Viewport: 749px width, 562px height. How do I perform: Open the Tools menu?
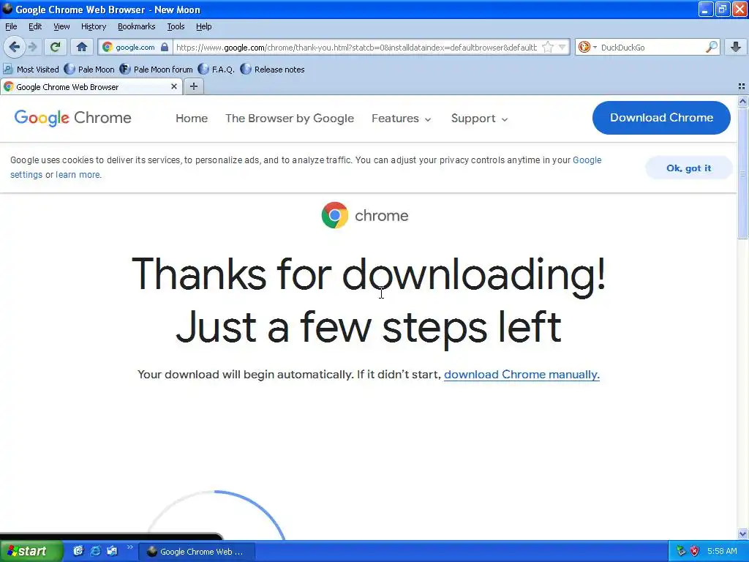point(176,26)
